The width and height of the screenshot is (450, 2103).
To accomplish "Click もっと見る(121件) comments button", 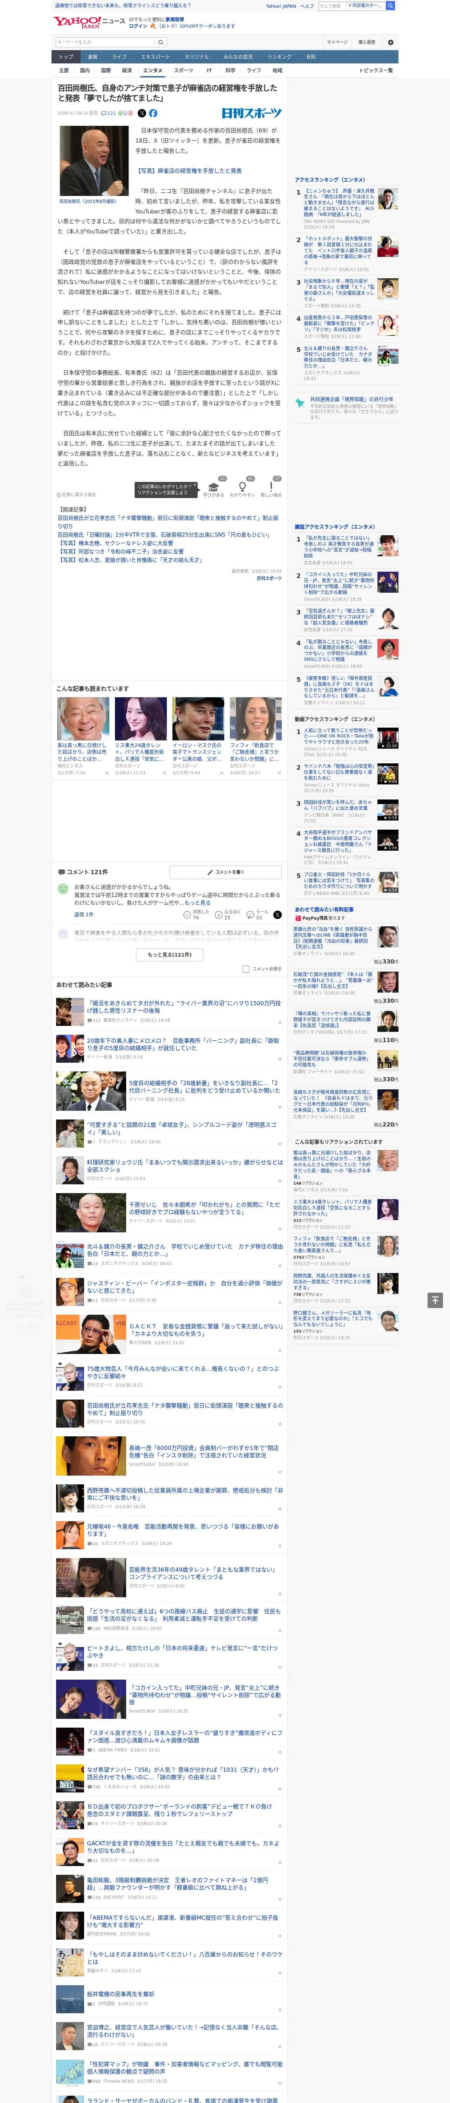I will point(170,954).
